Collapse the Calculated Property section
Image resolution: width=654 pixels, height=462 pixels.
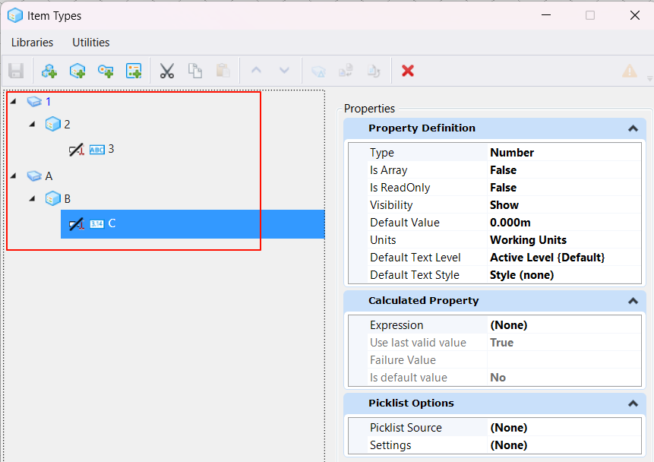(x=633, y=301)
